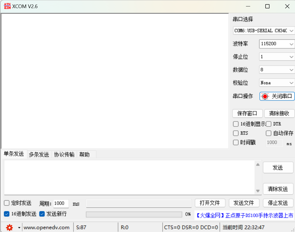295x232 pixels.
Task: Switch to the 多条发送 tab
Action: 39,154
